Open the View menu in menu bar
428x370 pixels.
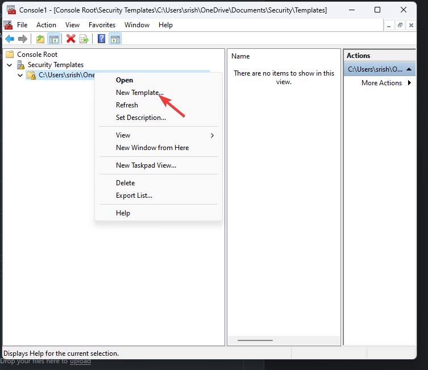pyautogui.click(x=72, y=25)
